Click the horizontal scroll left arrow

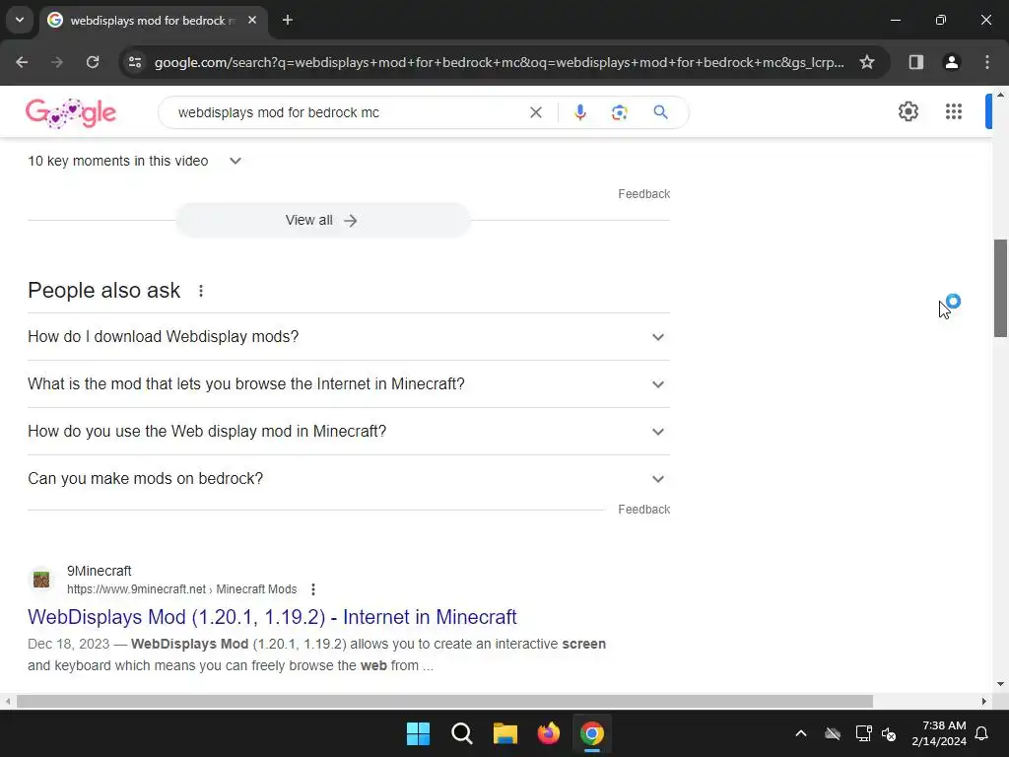pyautogui.click(x=8, y=701)
